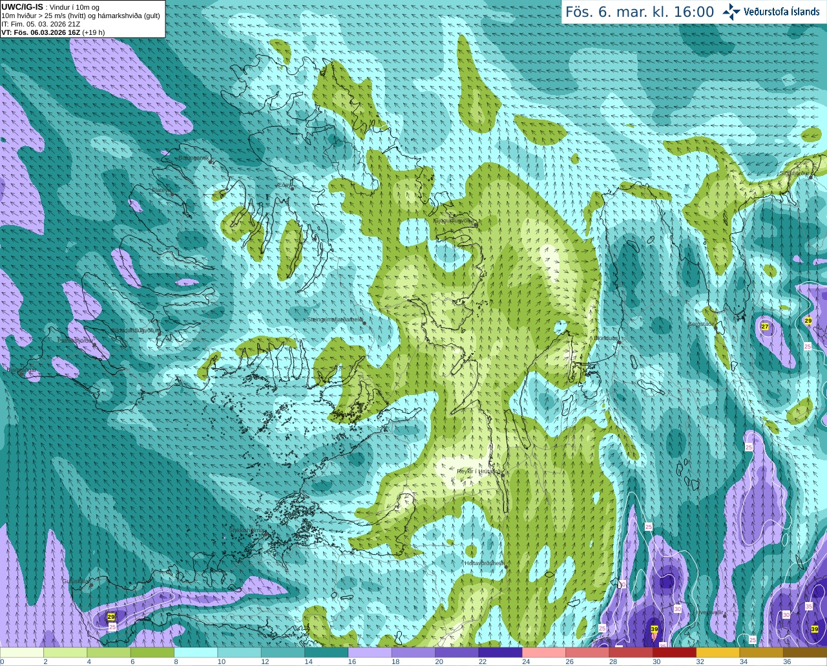Select the 10–12 m/s legend swatch
The width and height of the screenshot is (827, 666).
[239, 652]
